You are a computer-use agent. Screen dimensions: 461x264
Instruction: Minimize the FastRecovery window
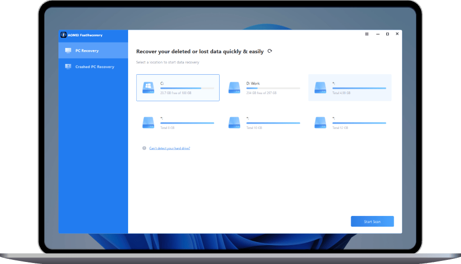pyautogui.click(x=377, y=34)
